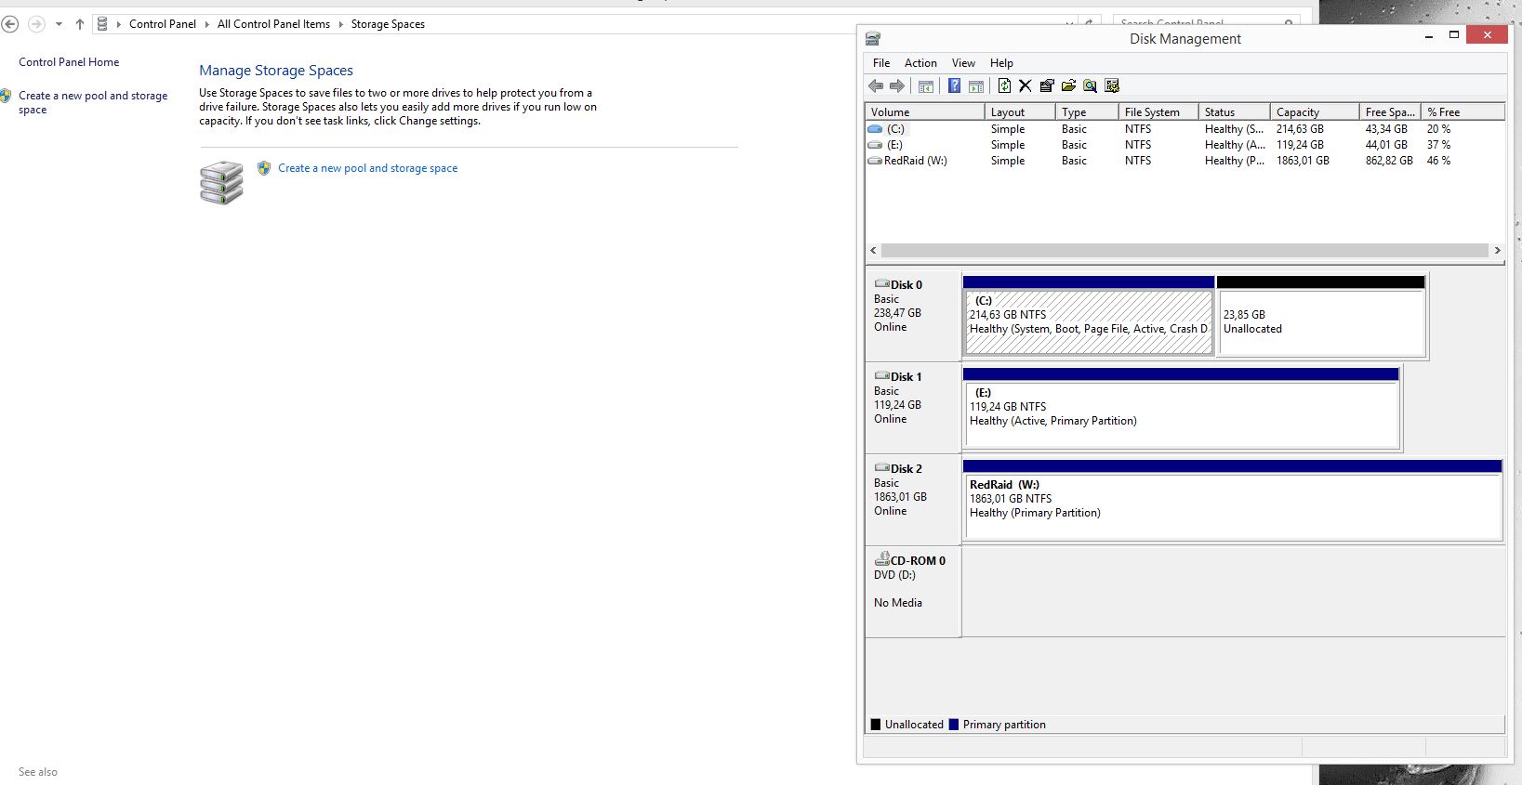The width and height of the screenshot is (1522, 785).
Task: Click '862,82 GB' free space cell
Action: tap(1389, 161)
